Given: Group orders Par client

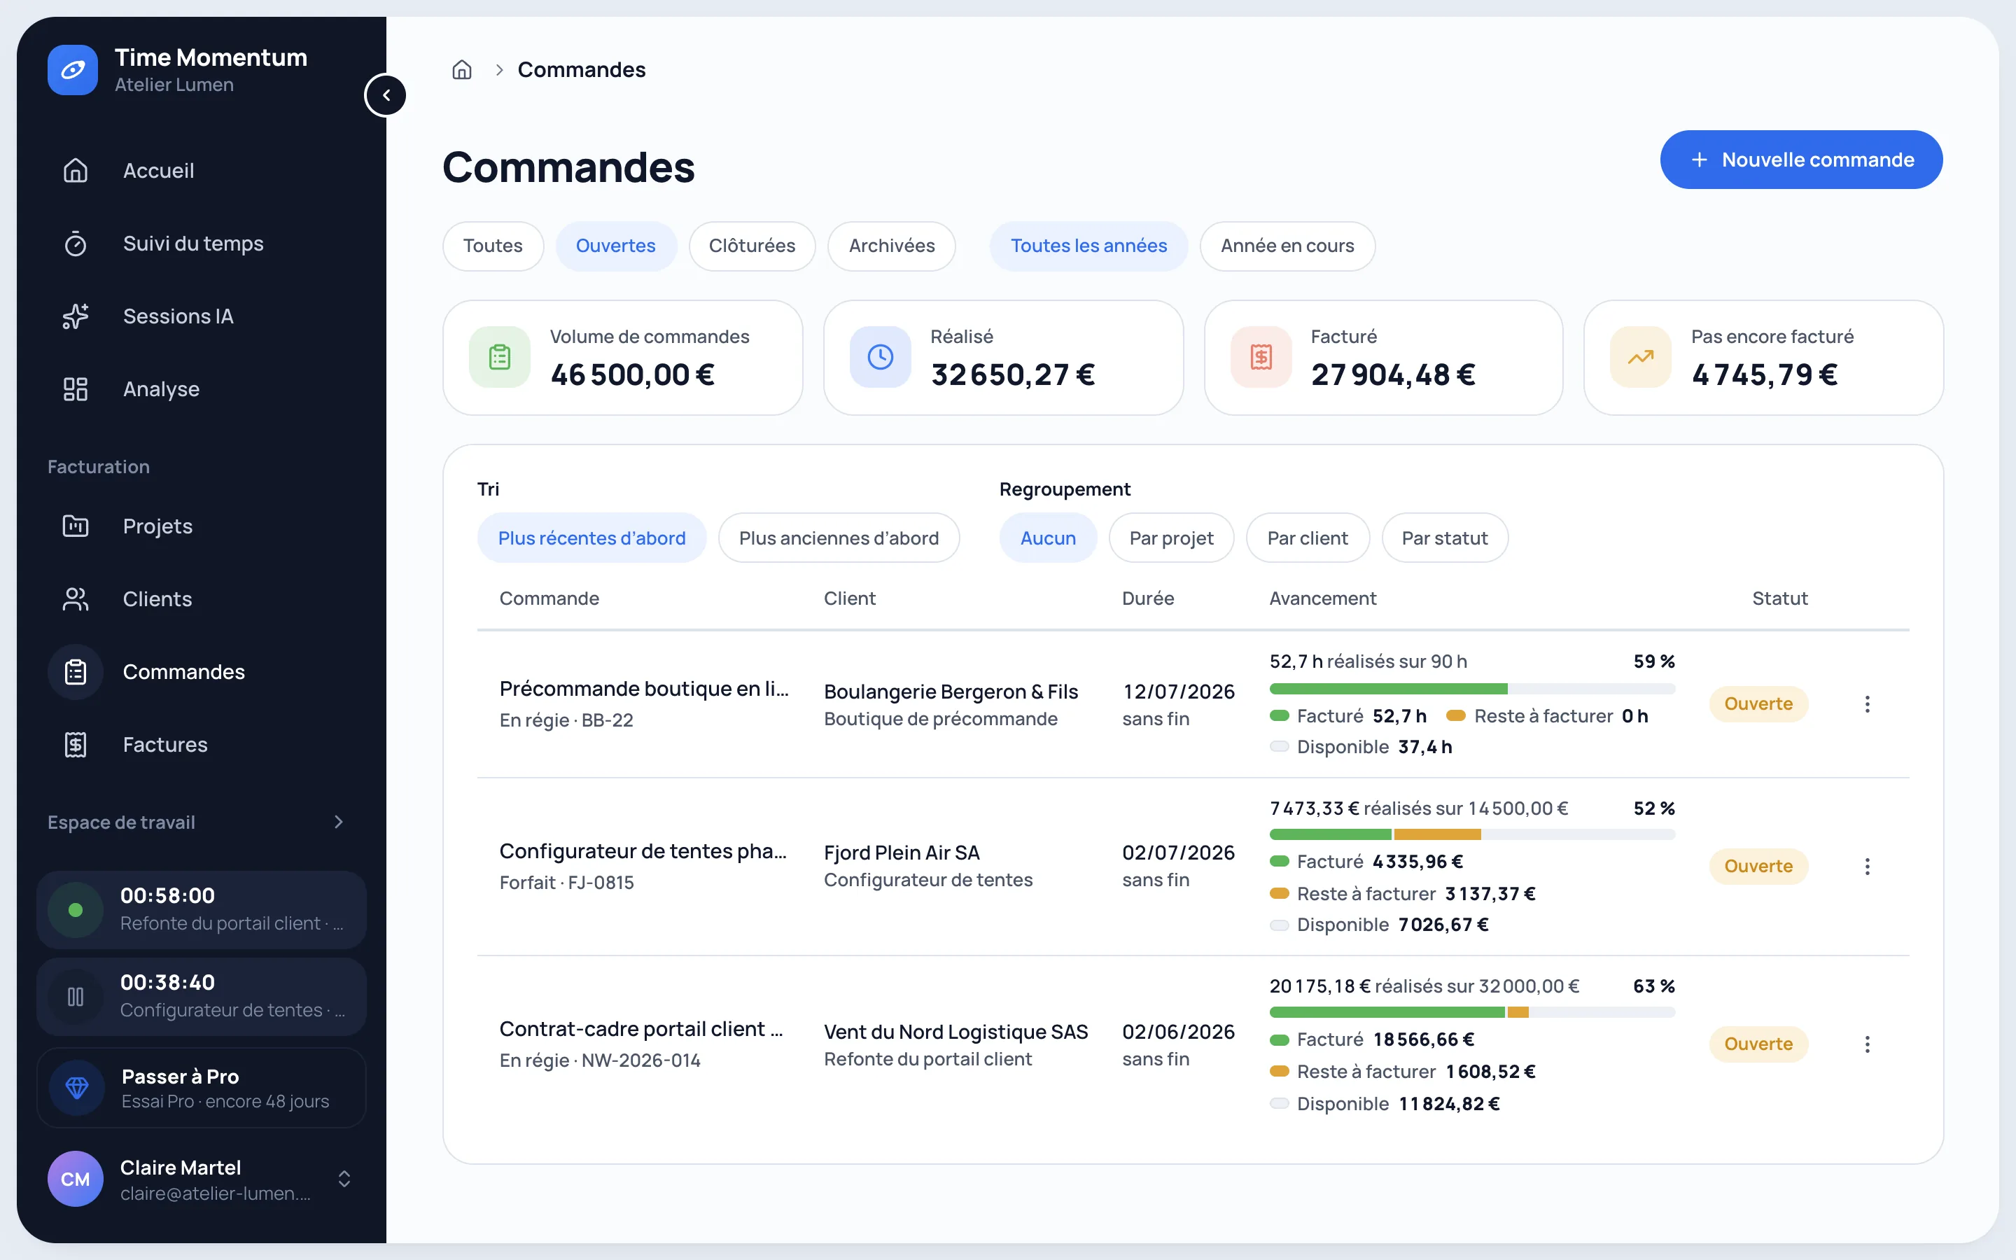Looking at the screenshot, I should coord(1307,538).
